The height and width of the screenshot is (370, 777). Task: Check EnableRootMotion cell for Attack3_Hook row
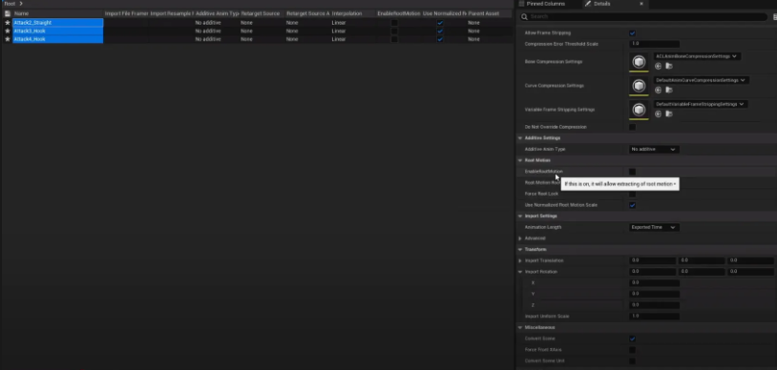click(x=394, y=31)
